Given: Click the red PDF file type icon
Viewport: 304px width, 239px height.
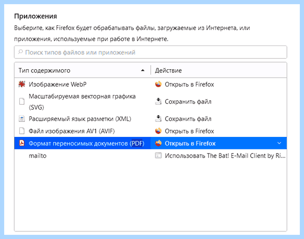Looking at the screenshot, I should pos(22,143).
